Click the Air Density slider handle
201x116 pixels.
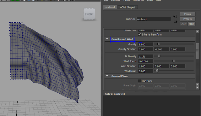pos(159,56)
